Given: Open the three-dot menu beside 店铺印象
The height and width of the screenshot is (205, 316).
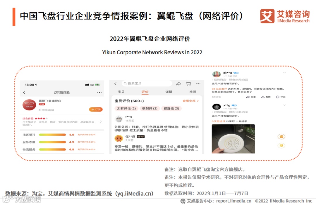Looking at the screenshot, I should point(99,93).
